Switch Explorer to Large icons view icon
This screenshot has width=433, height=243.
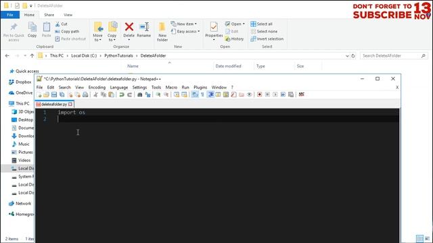click(427, 238)
